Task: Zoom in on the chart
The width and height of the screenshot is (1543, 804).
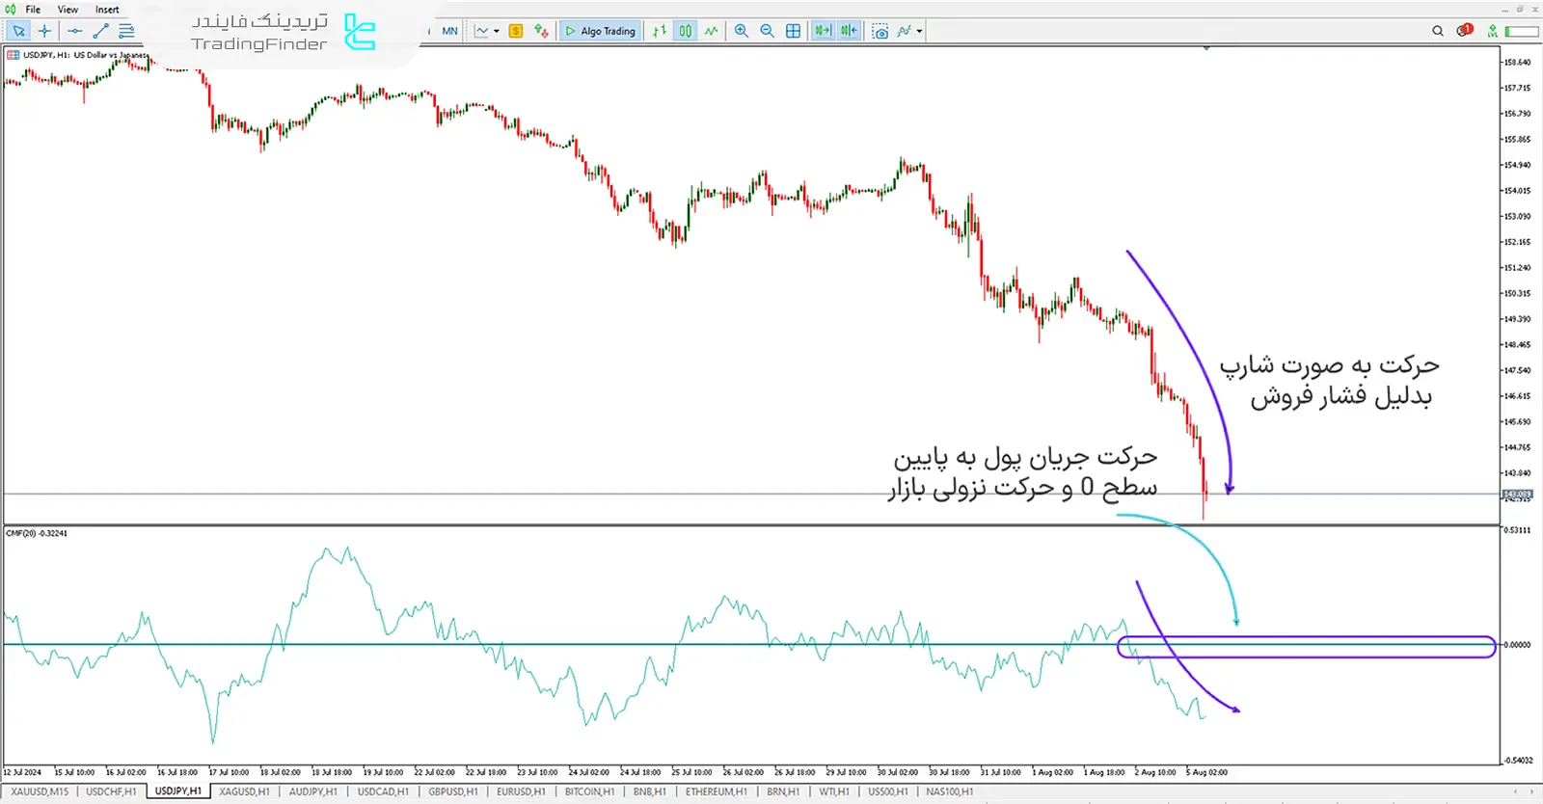Action: 742,31
